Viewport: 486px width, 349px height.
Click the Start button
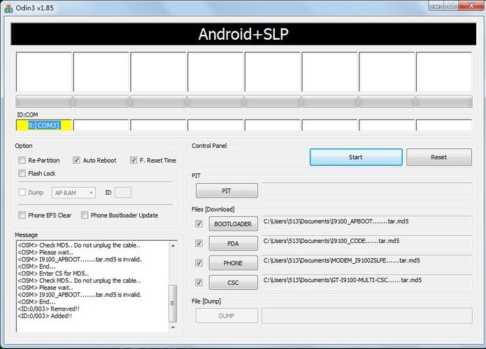[x=356, y=157]
